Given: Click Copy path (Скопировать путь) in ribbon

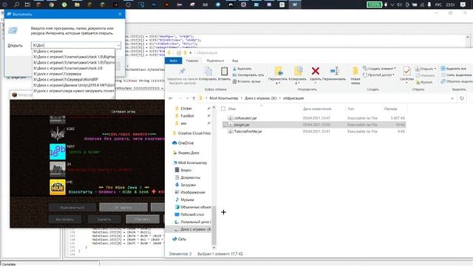Looking at the screenshot, I should pyautogui.click(x=248, y=75).
